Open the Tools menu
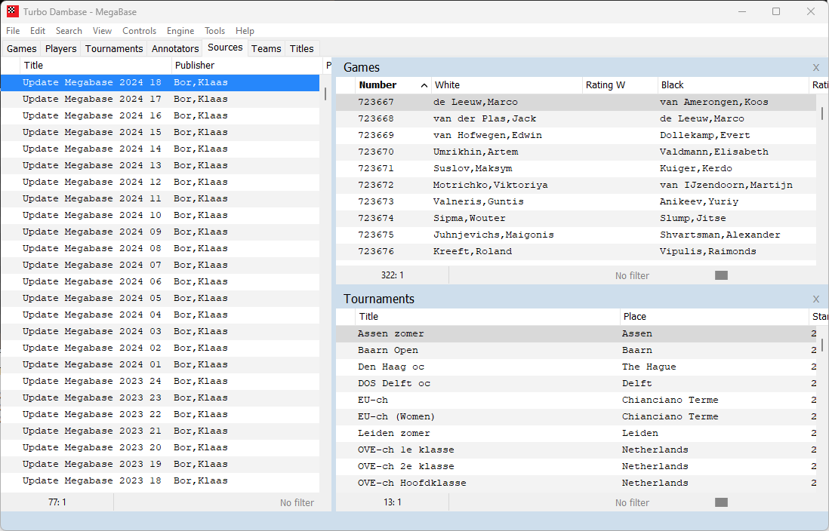This screenshot has height=531, width=829. (214, 31)
